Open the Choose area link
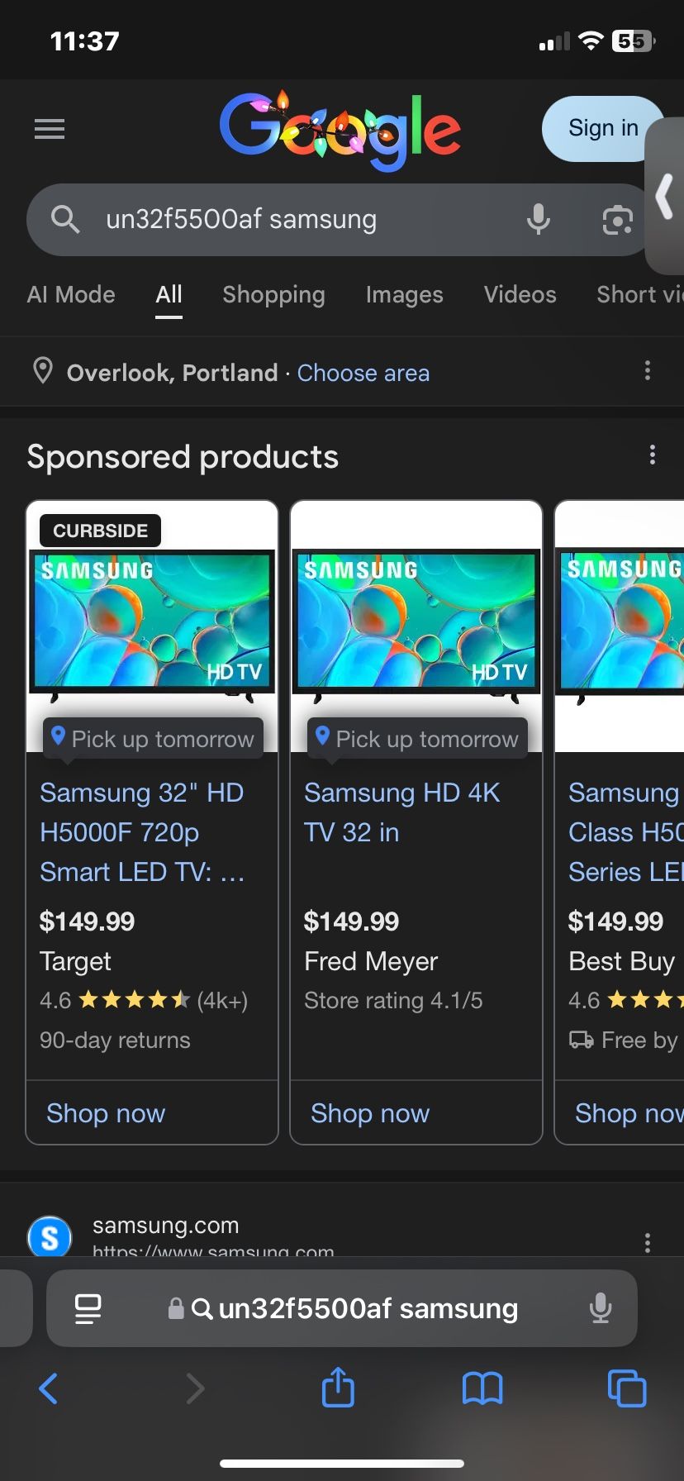Image resolution: width=684 pixels, height=1481 pixels. [363, 373]
